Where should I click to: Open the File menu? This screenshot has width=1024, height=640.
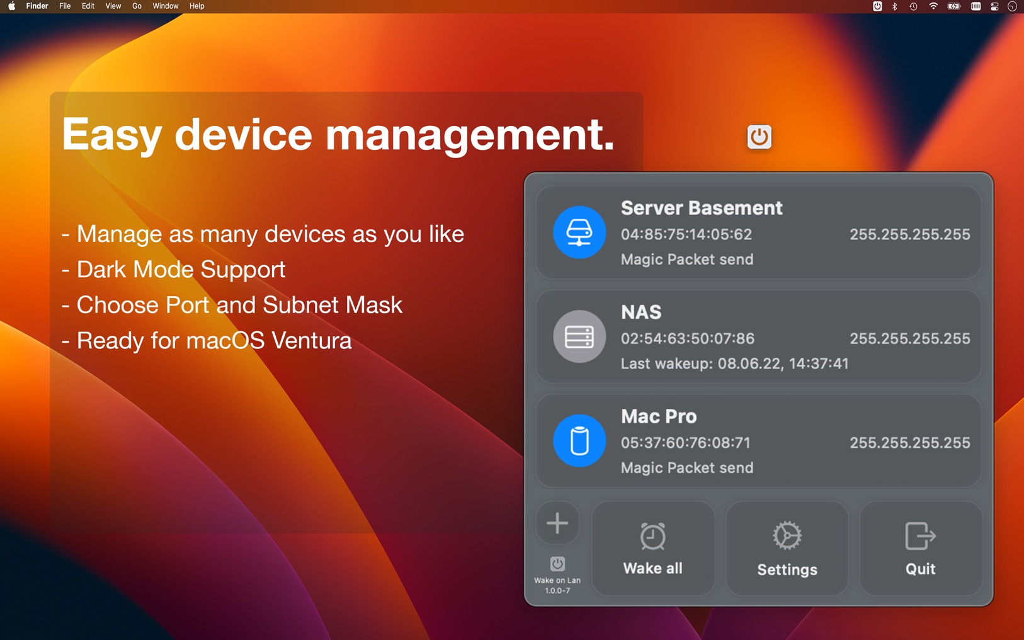click(65, 6)
